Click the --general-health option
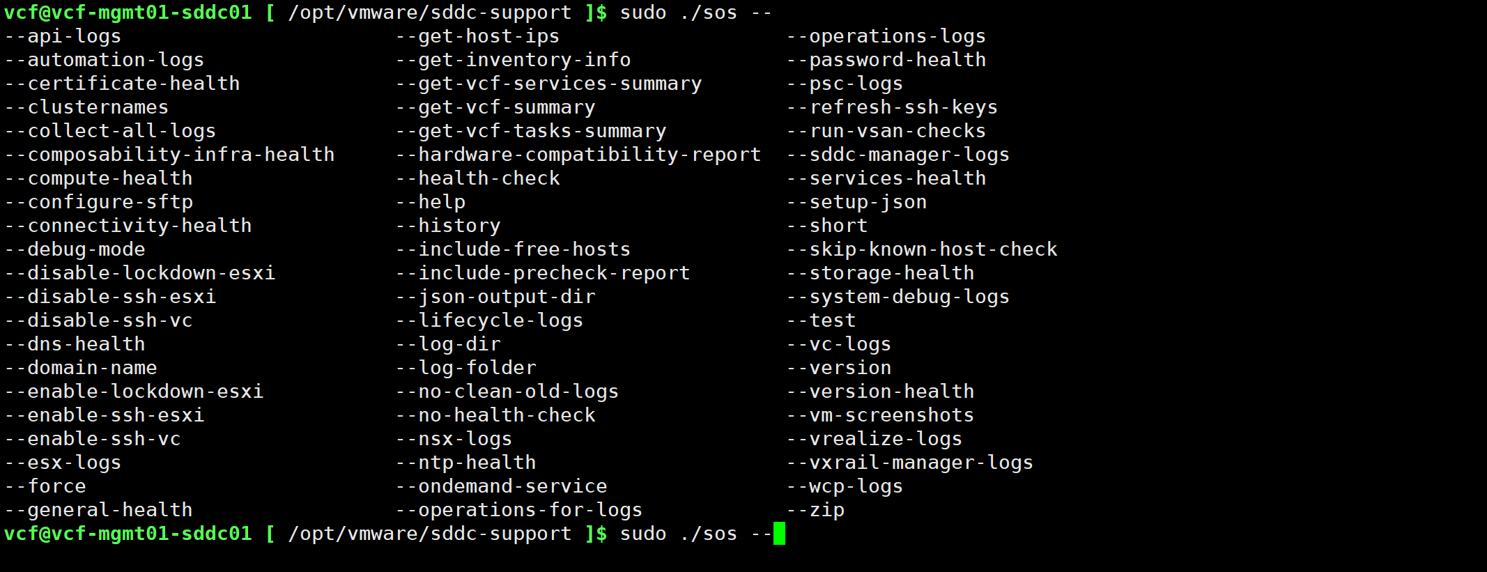The width and height of the screenshot is (1487, 572). (98, 510)
